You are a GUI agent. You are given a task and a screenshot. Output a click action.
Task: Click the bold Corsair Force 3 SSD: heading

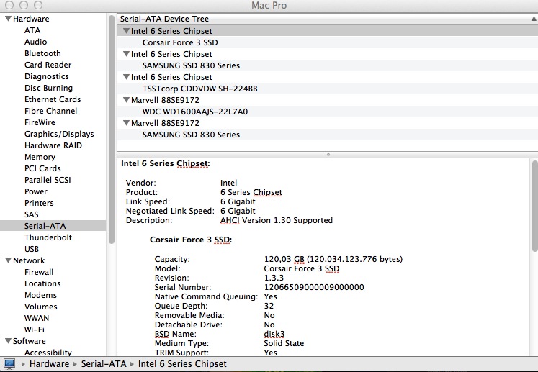click(x=191, y=240)
